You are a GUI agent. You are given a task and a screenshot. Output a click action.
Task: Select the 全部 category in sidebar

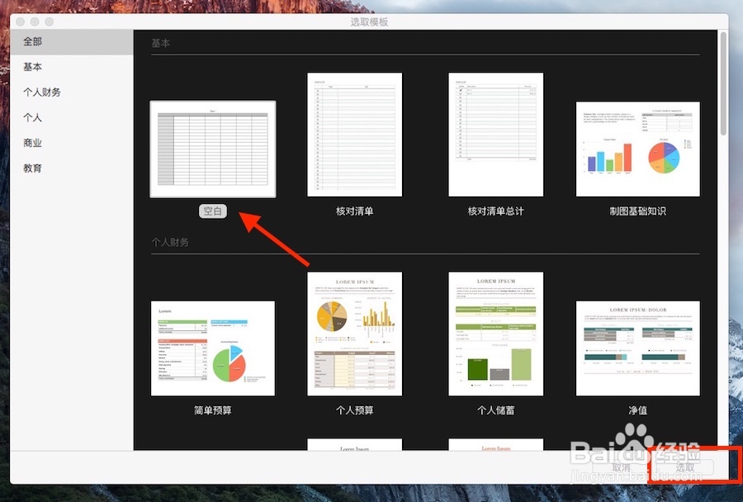tap(72, 42)
